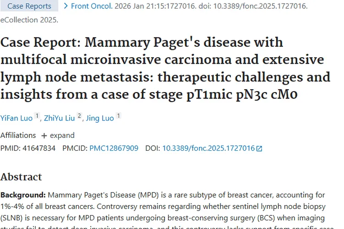Open the Front Oncol. journal menu
Image resolution: width=344 pixels, height=229 pixels.
pos(91,6)
